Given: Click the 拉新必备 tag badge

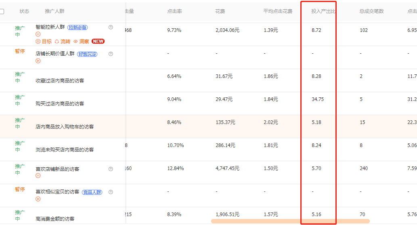Looking at the screenshot, I should pyautogui.click(x=77, y=27).
